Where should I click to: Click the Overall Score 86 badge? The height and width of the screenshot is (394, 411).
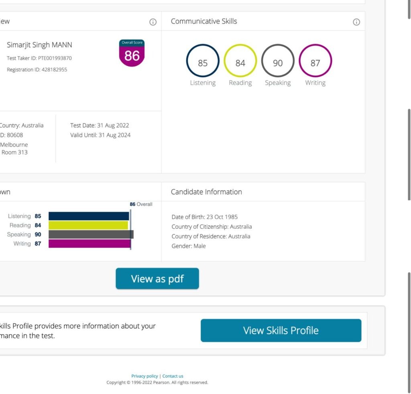coord(132,53)
